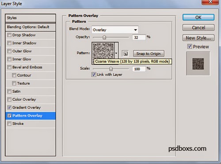
Task: Select the Texture sub-style label
Action: pos(23,84)
